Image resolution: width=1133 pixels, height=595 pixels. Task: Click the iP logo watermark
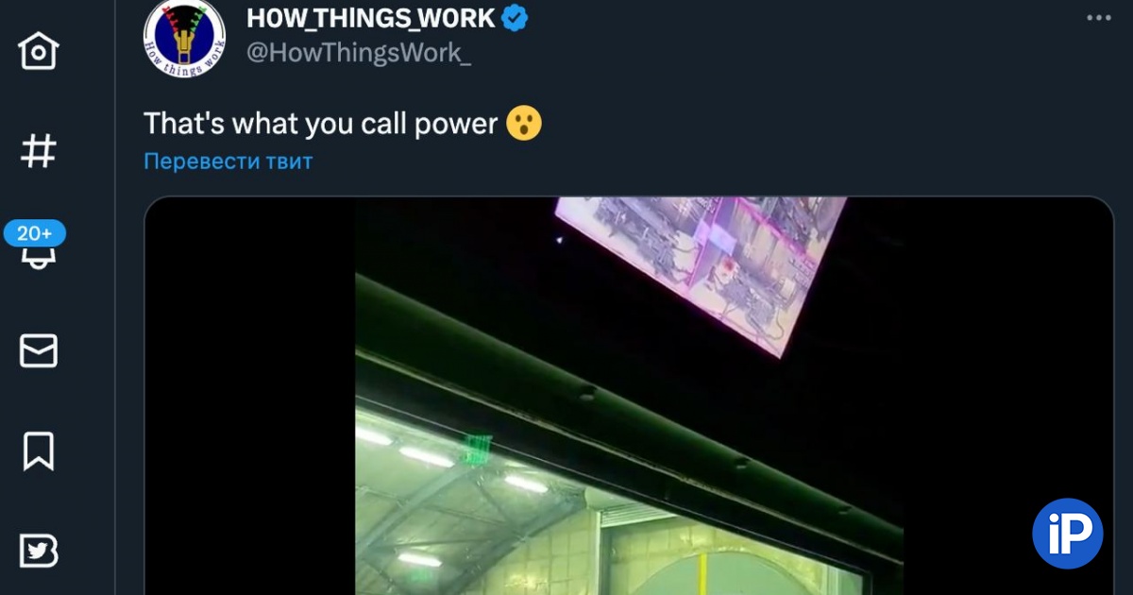[1068, 533]
